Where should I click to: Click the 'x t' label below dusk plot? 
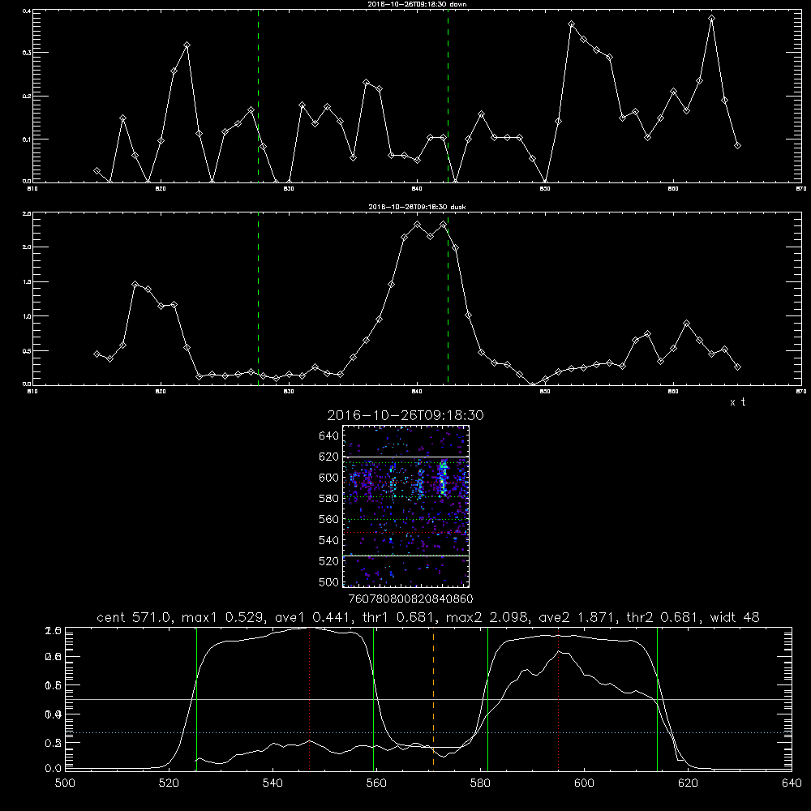pyautogui.click(x=737, y=402)
